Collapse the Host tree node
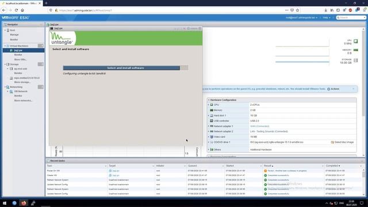This screenshot has height=207, width=368. (x=5, y=30)
